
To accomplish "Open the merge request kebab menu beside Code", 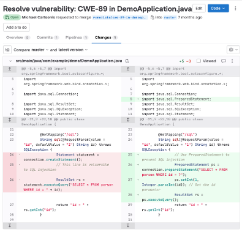I will tap(235, 9).
